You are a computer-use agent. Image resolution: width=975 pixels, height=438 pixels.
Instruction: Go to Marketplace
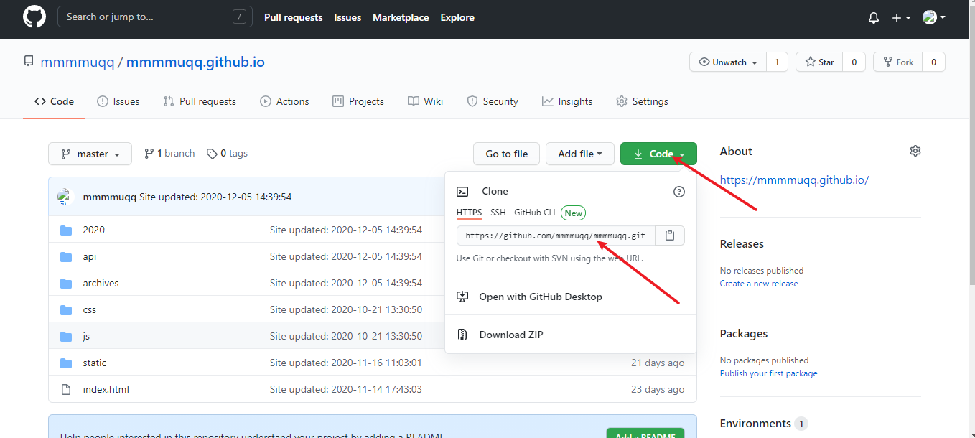401,17
